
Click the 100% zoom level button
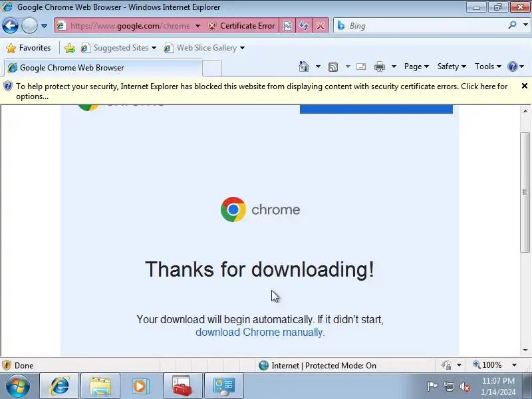point(487,365)
